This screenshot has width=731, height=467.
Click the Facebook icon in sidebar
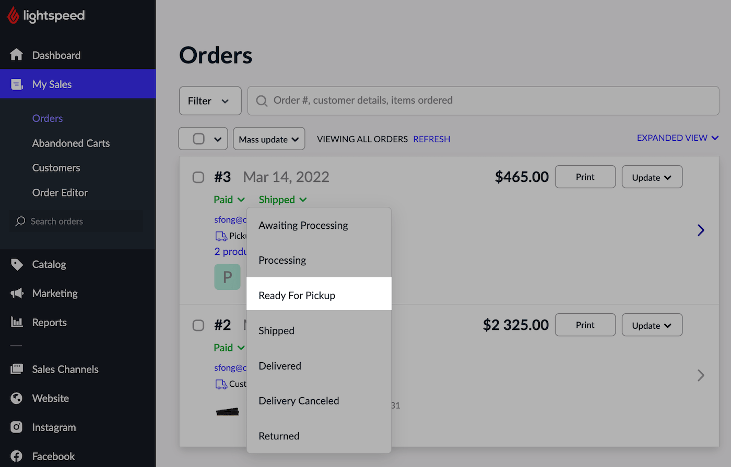tap(17, 456)
